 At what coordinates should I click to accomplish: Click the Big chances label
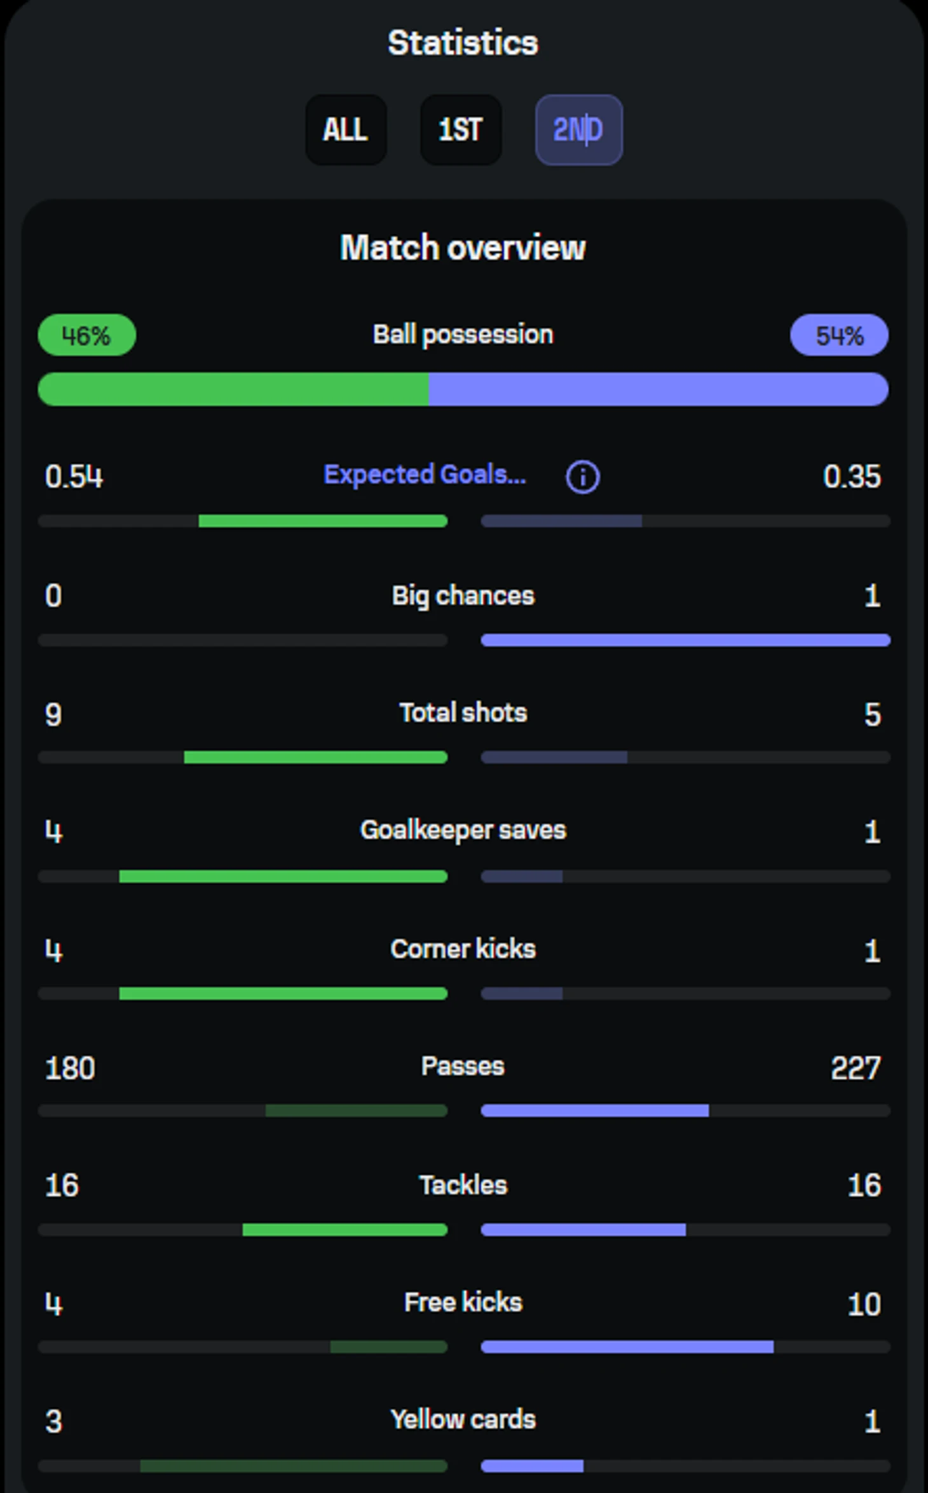click(463, 596)
